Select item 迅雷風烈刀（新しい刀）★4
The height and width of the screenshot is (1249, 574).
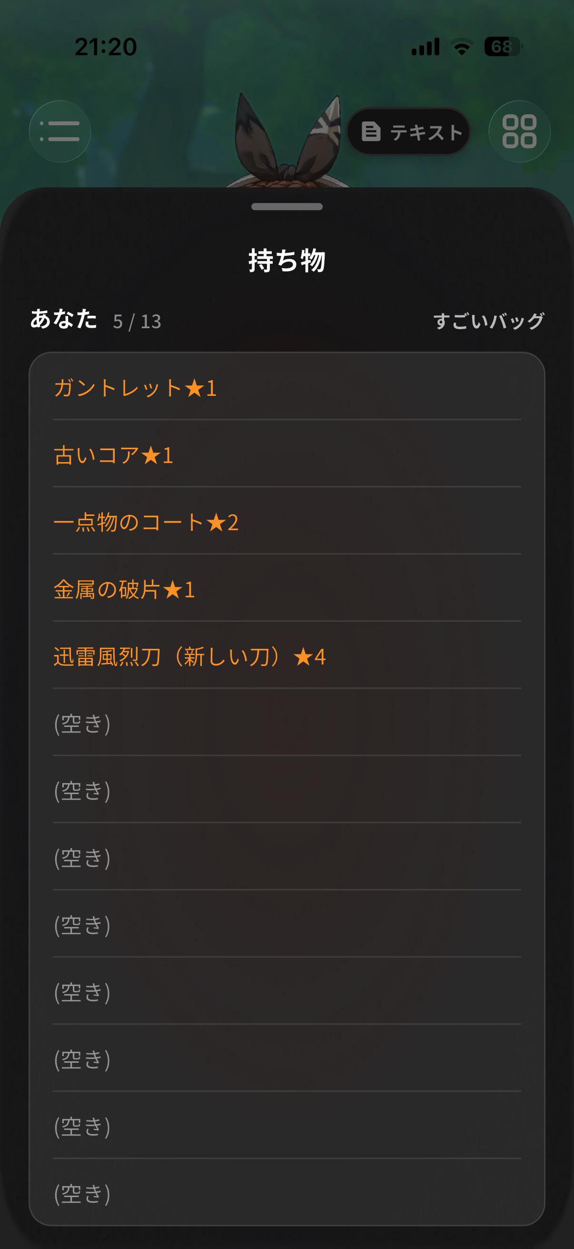[x=287, y=656]
